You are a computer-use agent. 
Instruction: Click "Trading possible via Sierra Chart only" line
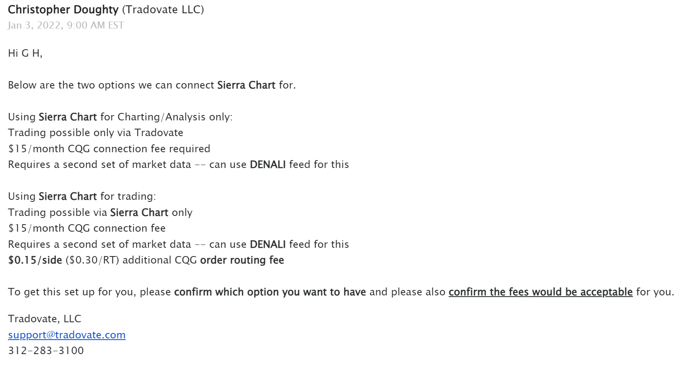click(x=100, y=213)
